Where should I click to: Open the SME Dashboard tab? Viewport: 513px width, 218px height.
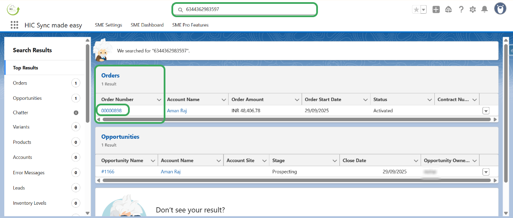(x=147, y=25)
